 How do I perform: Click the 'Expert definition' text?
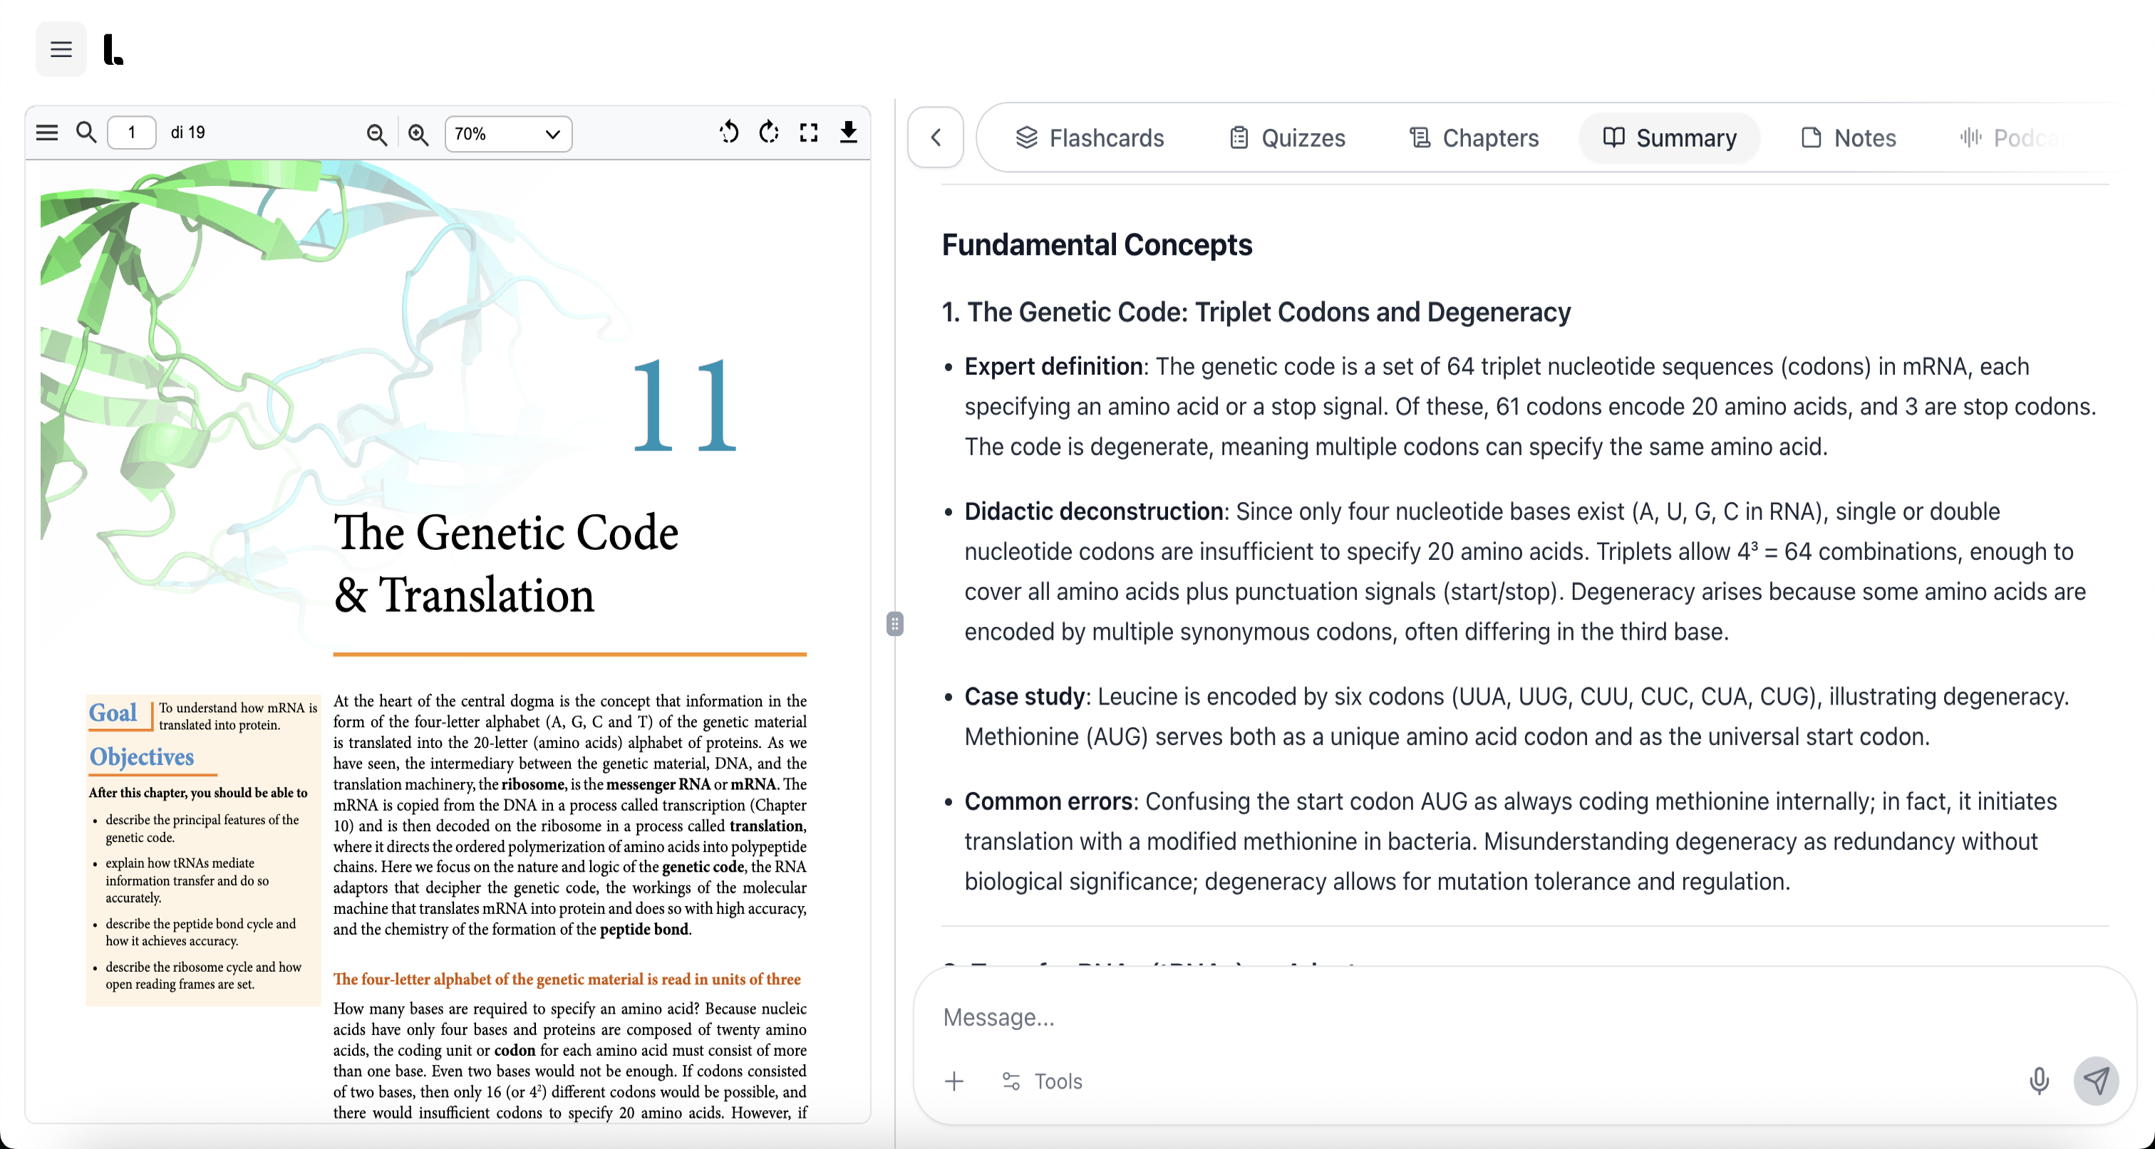[1053, 366]
